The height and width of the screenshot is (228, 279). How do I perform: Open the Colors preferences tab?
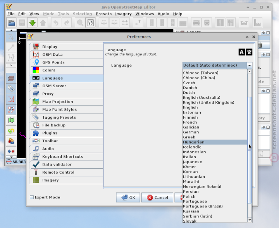coord(66,70)
